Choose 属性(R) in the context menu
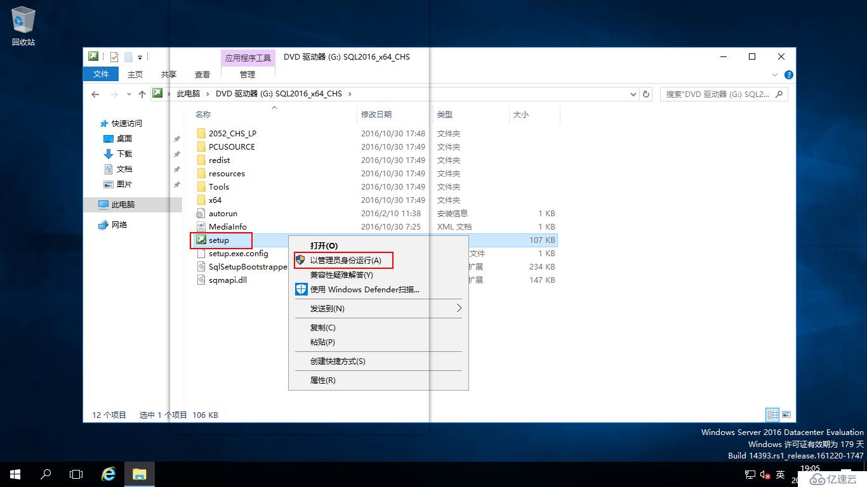Viewport: 867px width, 487px height. click(x=378, y=380)
